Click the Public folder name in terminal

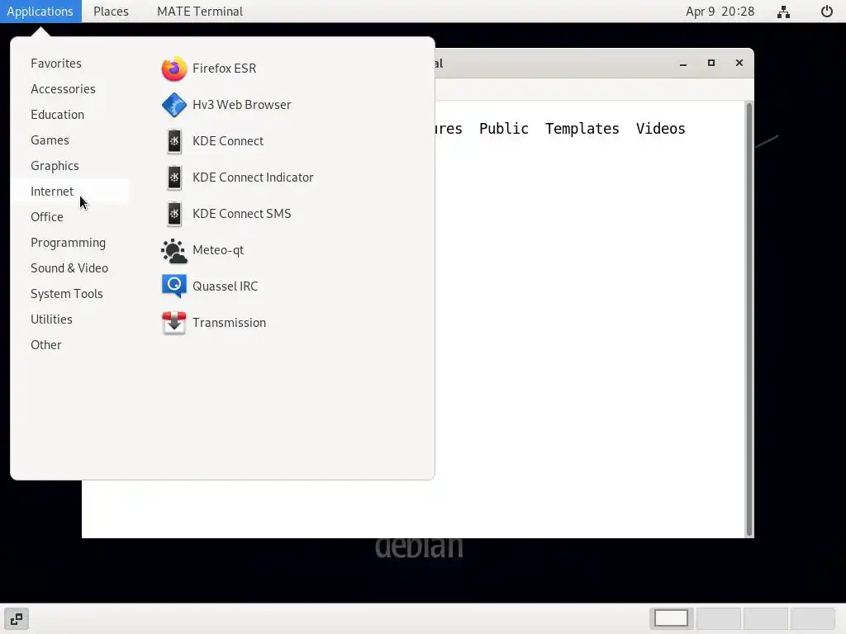pos(504,129)
